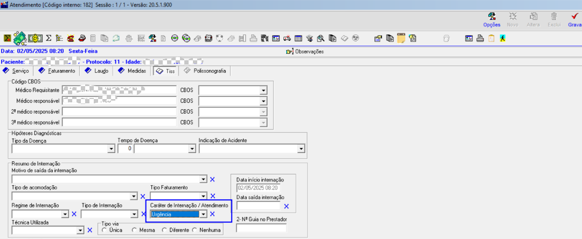Click the plain black sigma icon
The image size is (582, 239).
click(x=48, y=38)
